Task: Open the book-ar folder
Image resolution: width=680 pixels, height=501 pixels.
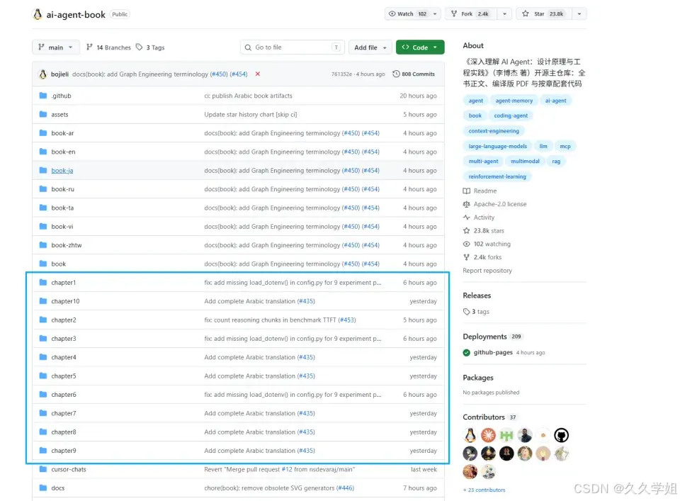Action: coord(62,133)
